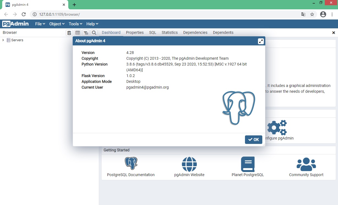
Task: Open the Chrome three-dot menu
Action: [x=332, y=14]
